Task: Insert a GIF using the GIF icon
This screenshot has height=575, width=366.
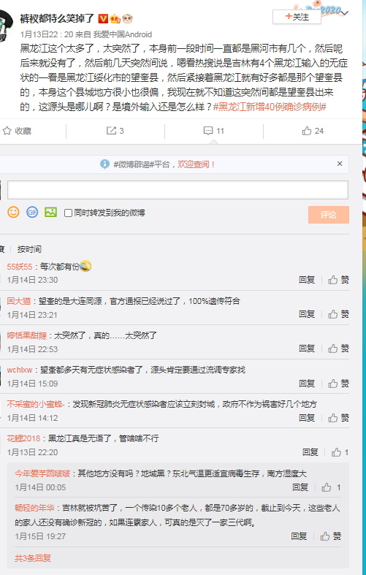Action: point(32,212)
